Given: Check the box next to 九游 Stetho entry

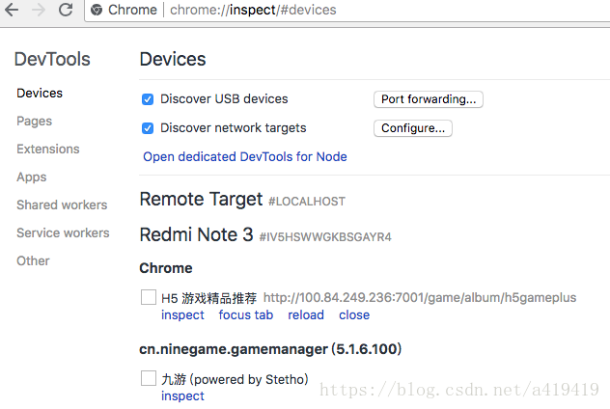Looking at the screenshot, I should coord(149,378).
